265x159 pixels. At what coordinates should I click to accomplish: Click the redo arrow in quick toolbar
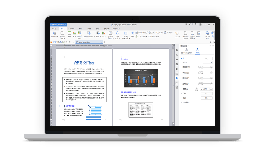pyautogui.click(x=70, y=42)
